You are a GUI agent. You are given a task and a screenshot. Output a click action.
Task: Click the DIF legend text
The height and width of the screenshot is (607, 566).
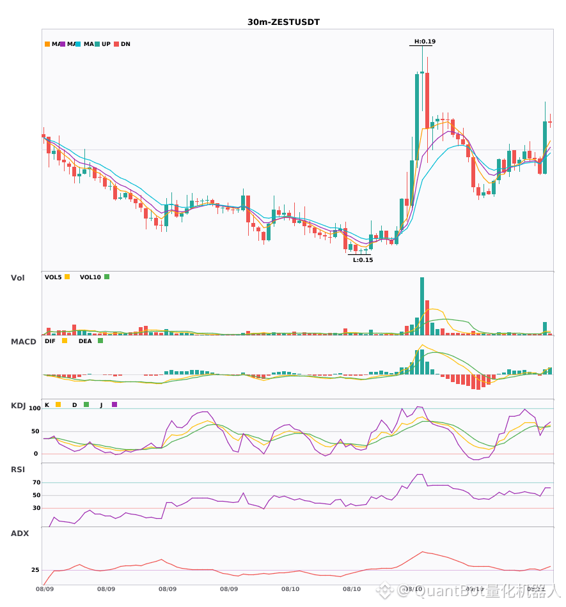[50, 341]
